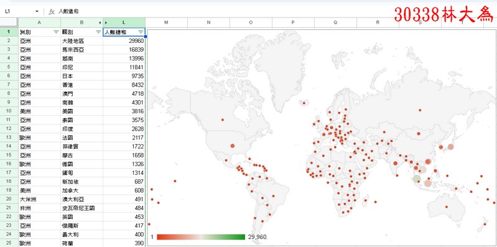Select cell 蒙古
This screenshot has width=497, height=247.
point(81,156)
